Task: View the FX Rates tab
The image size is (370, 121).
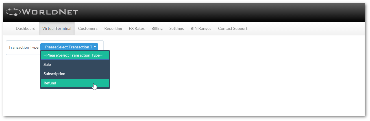Action: pyautogui.click(x=137, y=28)
